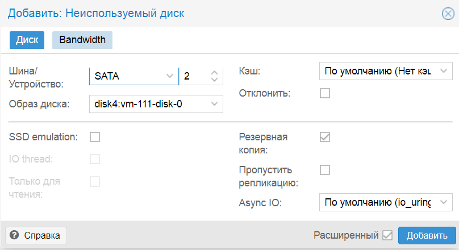Increase the device number with up arrow

(214, 72)
